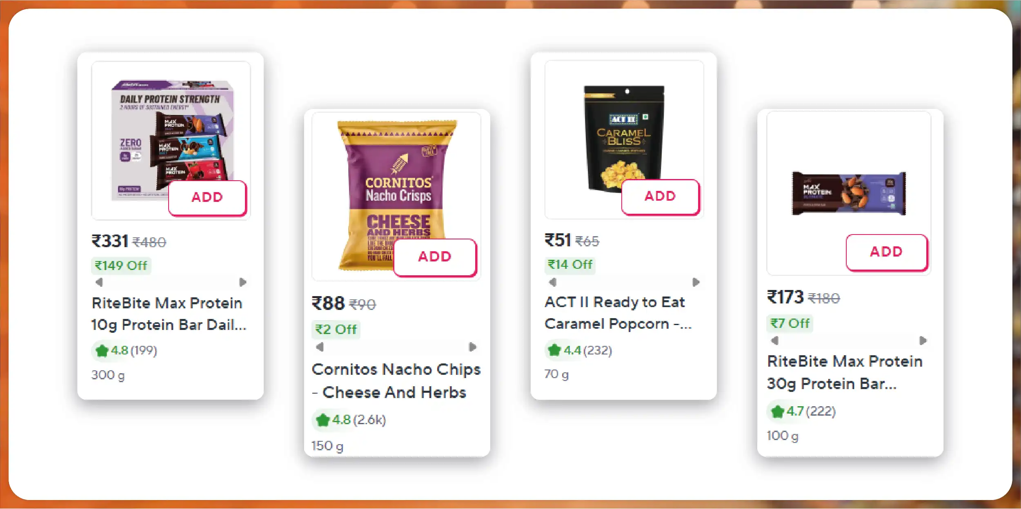This screenshot has width=1021, height=509.
Task: Add RiteBite 30g Protein Bar to cart
Action: click(x=886, y=252)
